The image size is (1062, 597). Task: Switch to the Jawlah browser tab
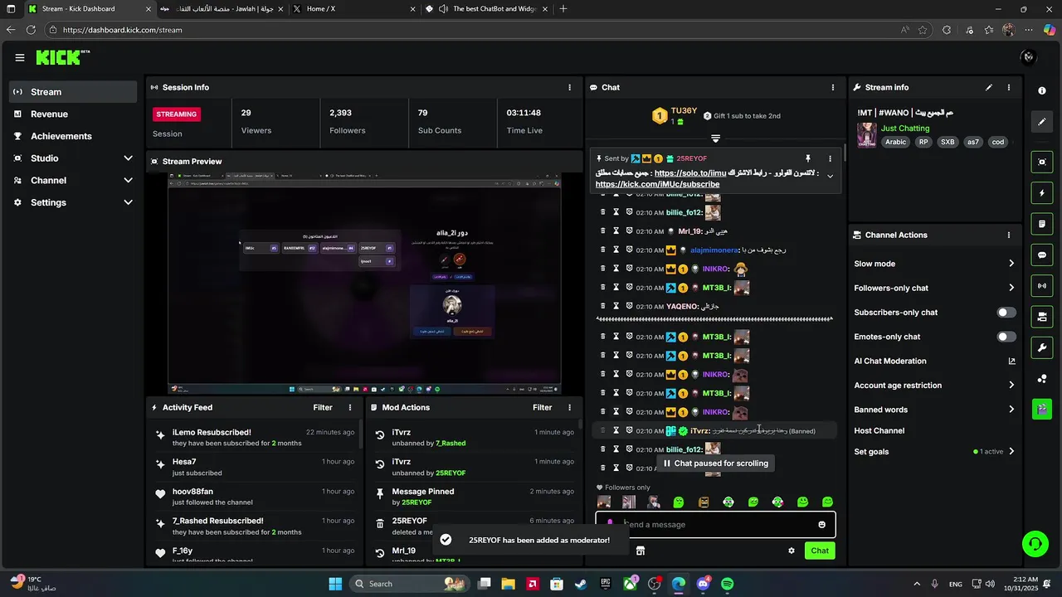(220, 9)
